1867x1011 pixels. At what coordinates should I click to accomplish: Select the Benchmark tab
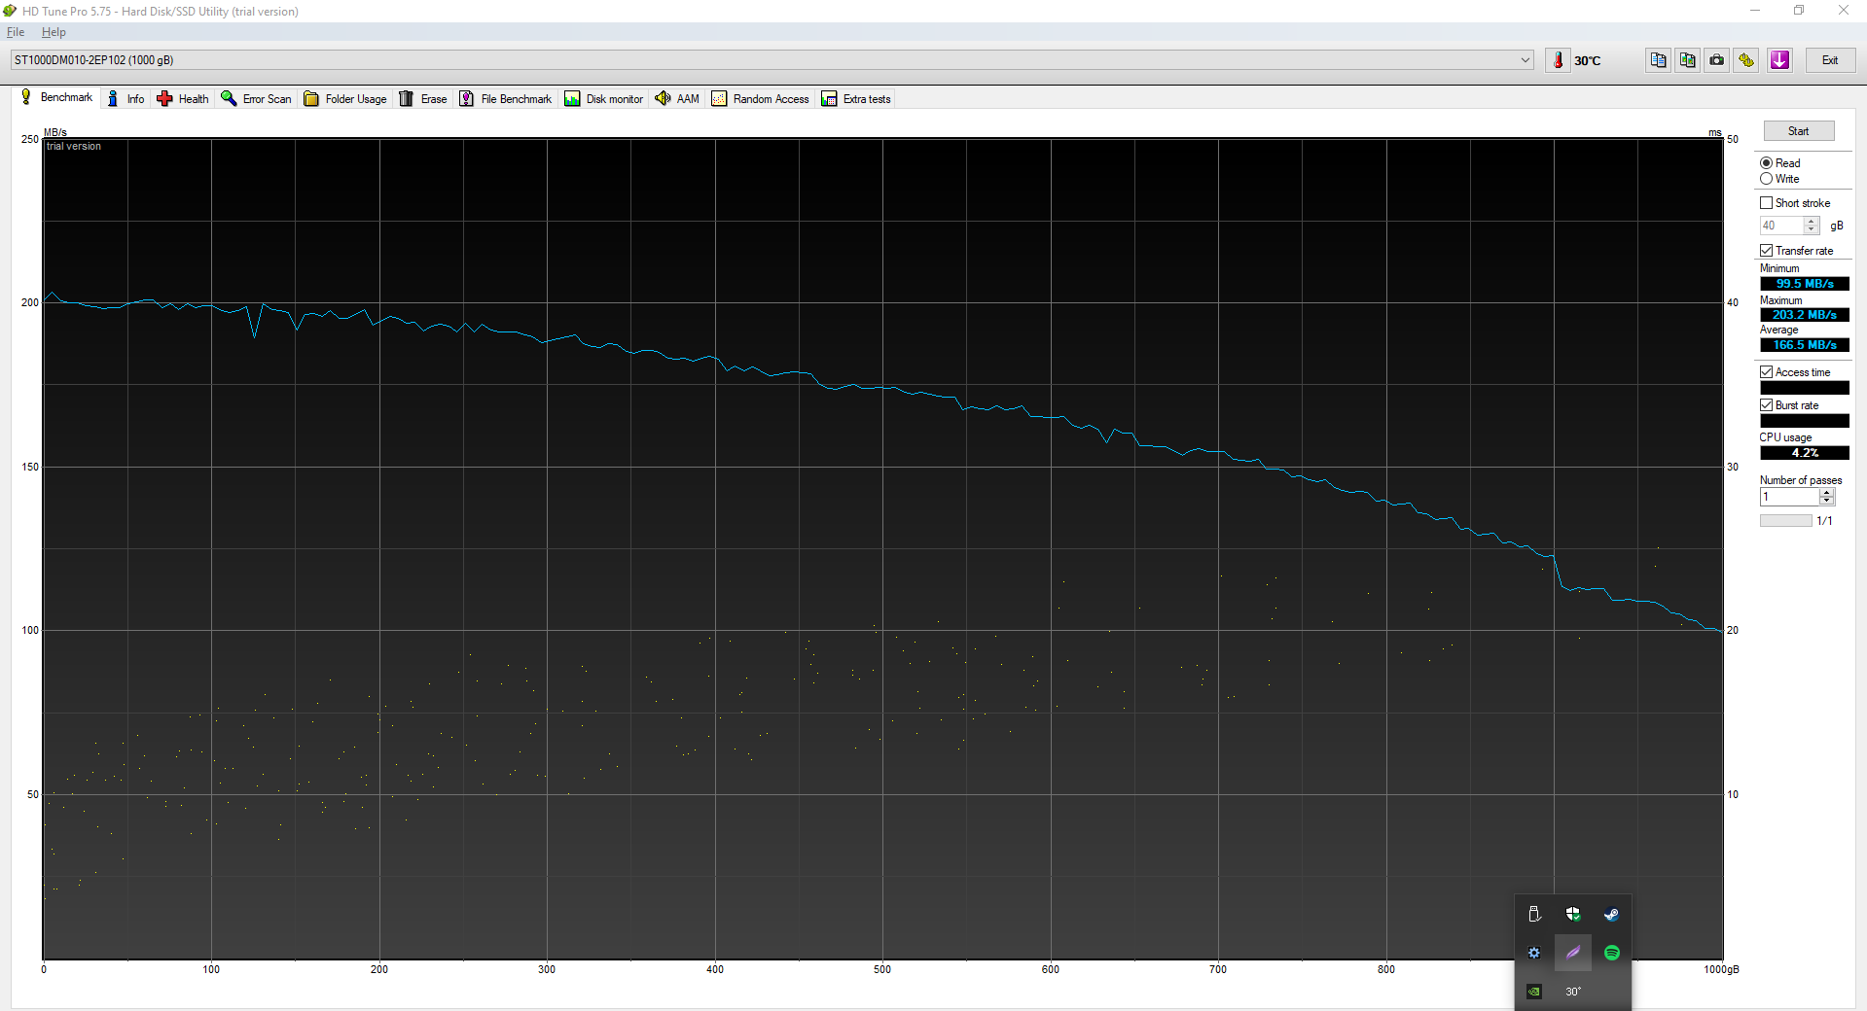pyautogui.click(x=56, y=97)
